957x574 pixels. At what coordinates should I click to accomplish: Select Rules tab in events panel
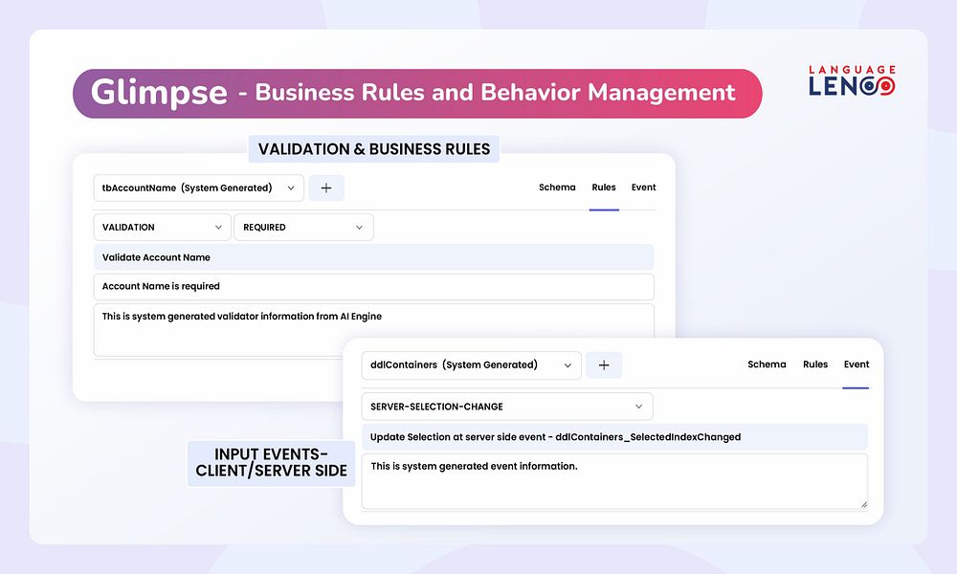814,364
